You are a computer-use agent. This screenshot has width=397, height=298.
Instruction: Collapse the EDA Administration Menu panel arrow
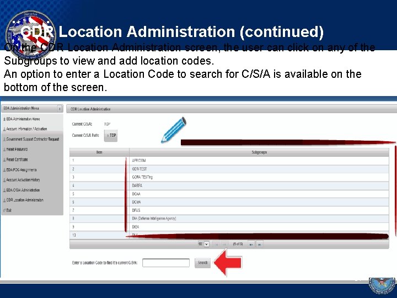pyautogui.click(x=60, y=109)
